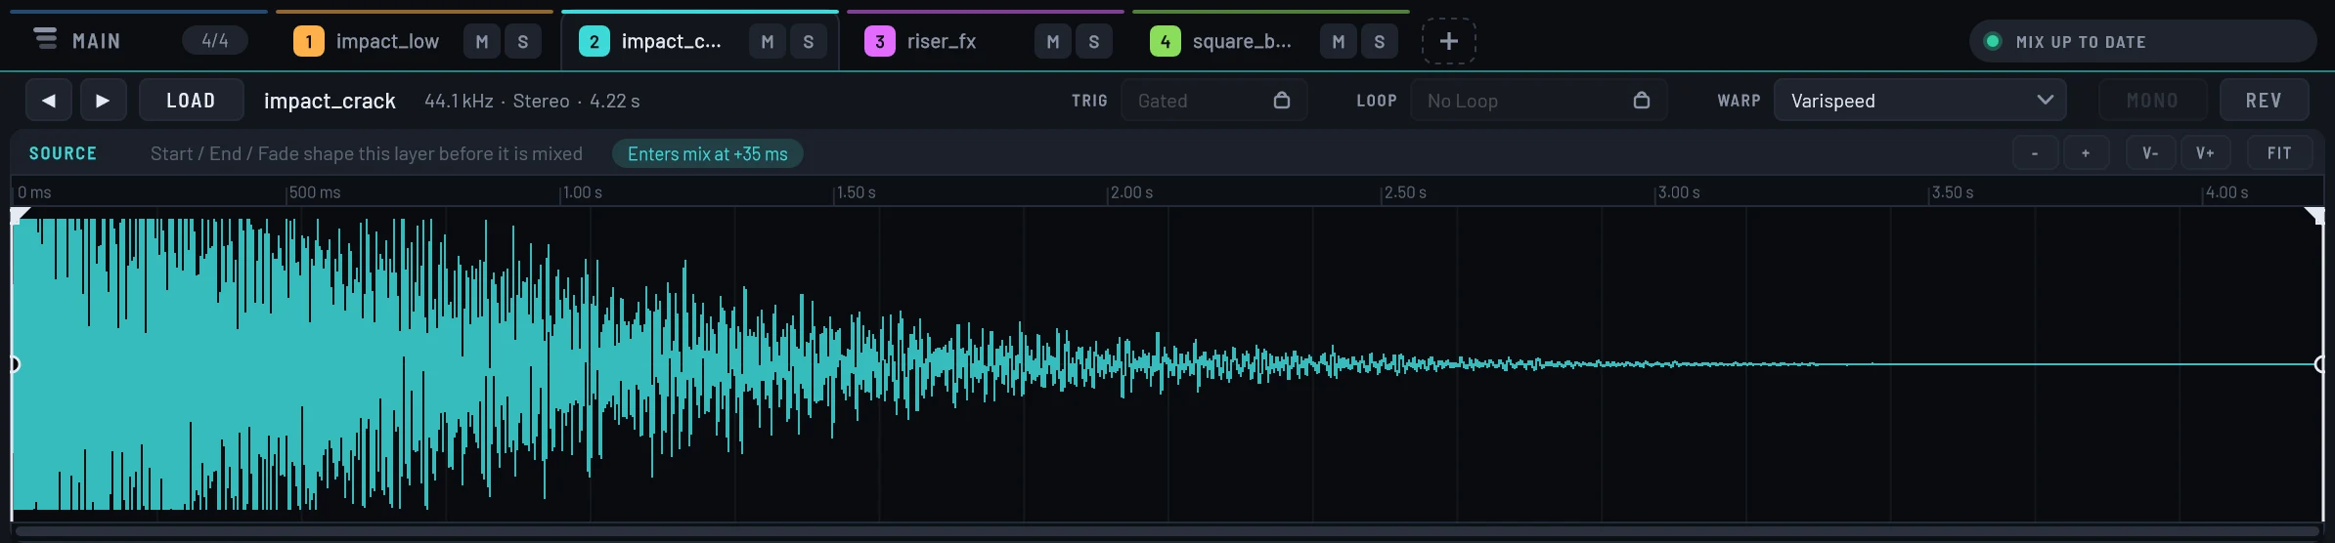This screenshot has width=2335, height=543.
Task: Click the start marker flag at 0 ms
Action: pyautogui.click(x=19, y=216)
